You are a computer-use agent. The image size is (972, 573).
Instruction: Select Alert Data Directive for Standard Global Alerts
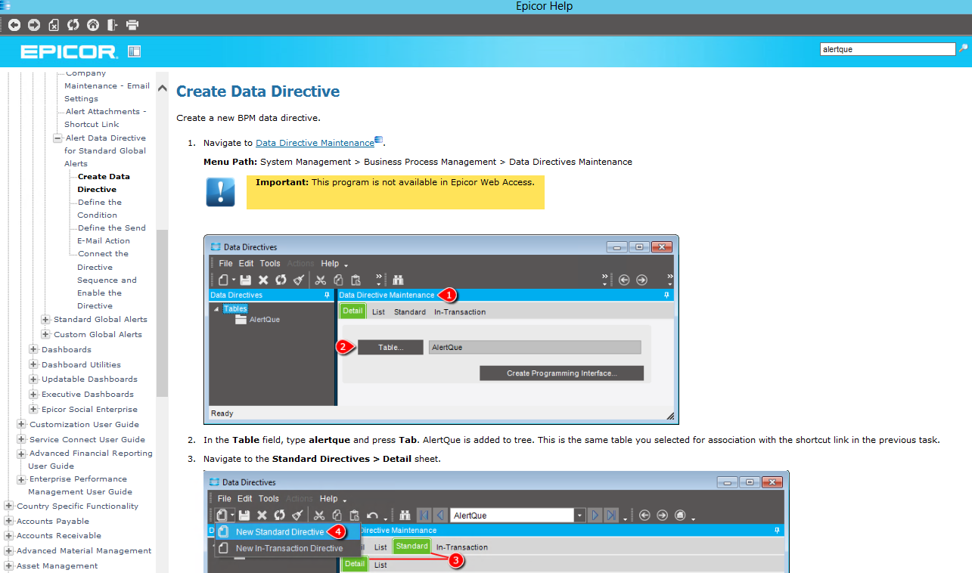[x=105, y=150]
